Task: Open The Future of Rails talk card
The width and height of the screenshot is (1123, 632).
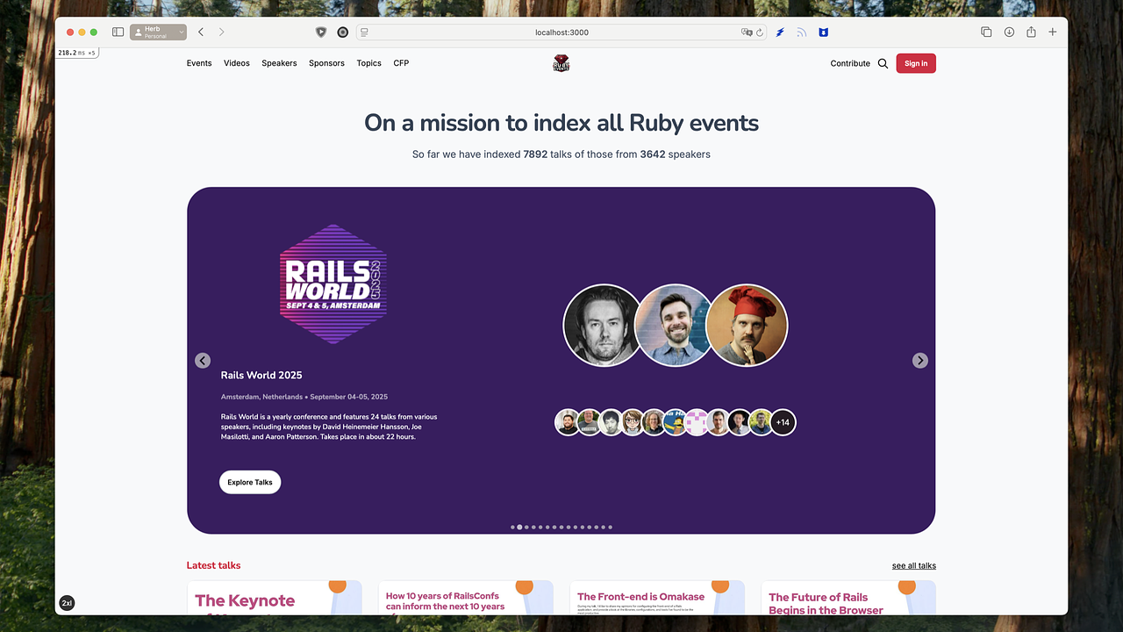Action: coord(848,598)
